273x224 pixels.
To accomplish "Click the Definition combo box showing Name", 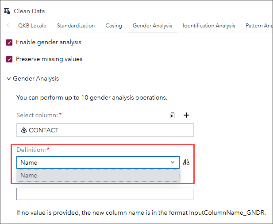I will (93, 162).
